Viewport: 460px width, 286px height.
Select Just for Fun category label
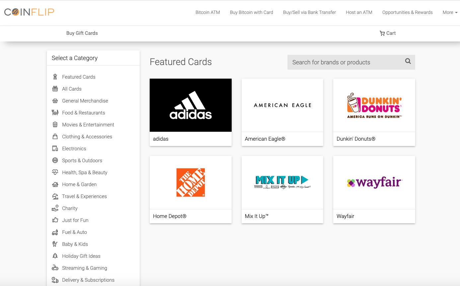click(x=75, y=220)
